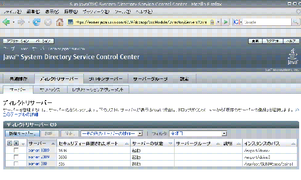Click the greyed-out Stop loading icon
Screen dimensions: 301x180
pos(48,22)
